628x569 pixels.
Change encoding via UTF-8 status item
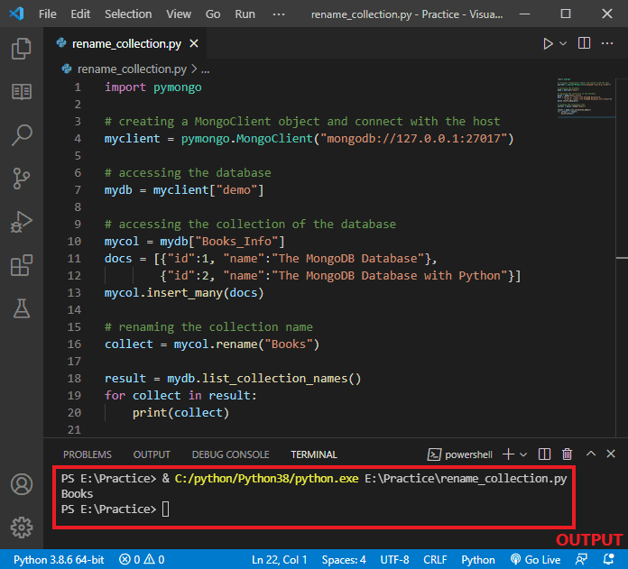(394, 559)
